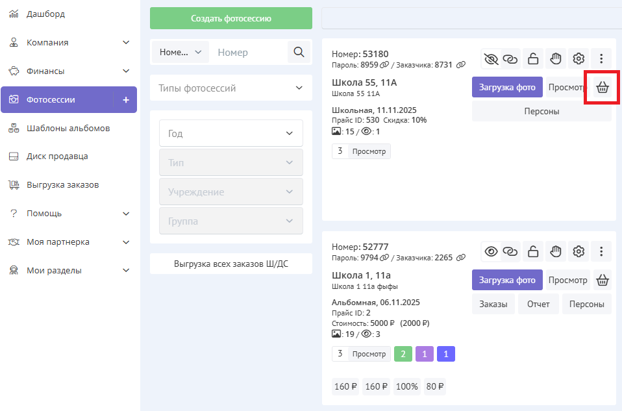
Task: Click the Отчет button for session 52777
Action: click(538, 304)
